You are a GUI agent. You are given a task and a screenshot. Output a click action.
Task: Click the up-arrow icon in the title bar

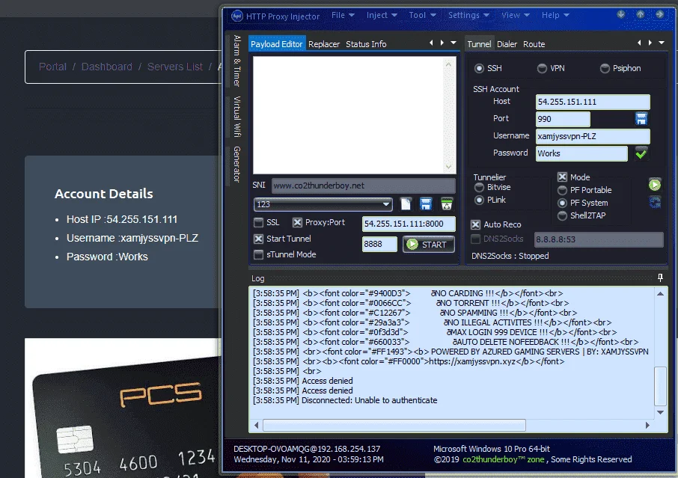[641, 14]
